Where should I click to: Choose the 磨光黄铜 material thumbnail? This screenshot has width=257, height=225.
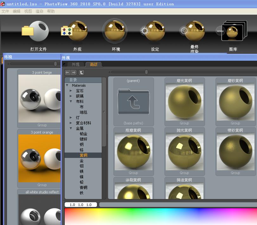click(184, 102)
